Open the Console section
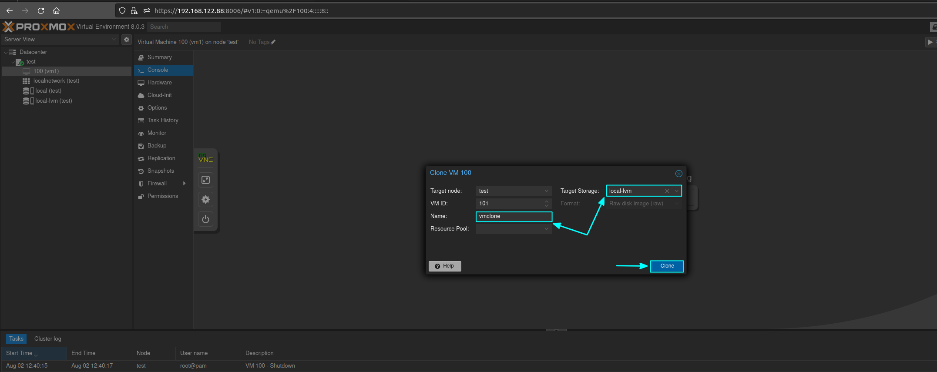 (163, 70)
